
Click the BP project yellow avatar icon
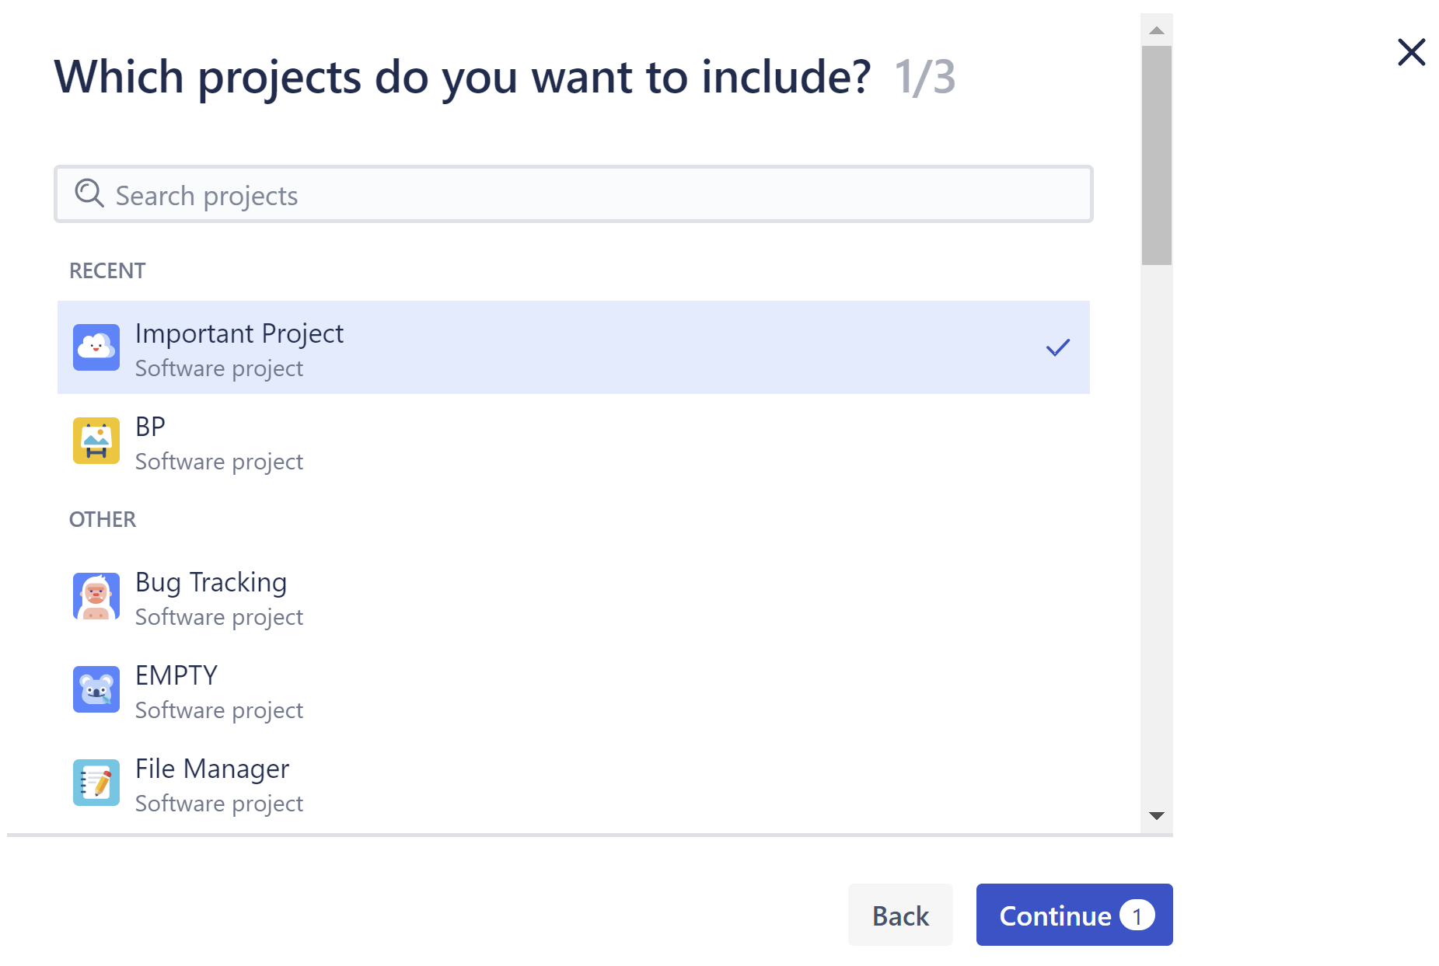click(x=96, y=441)
